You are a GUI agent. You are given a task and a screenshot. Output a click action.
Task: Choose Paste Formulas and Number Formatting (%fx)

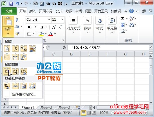[x=24, y=48]
